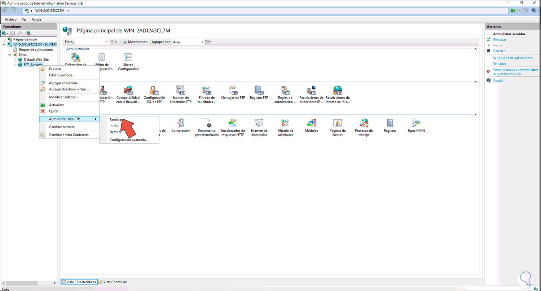
Task: Open the Archivo menu
Action: (10, 19)
